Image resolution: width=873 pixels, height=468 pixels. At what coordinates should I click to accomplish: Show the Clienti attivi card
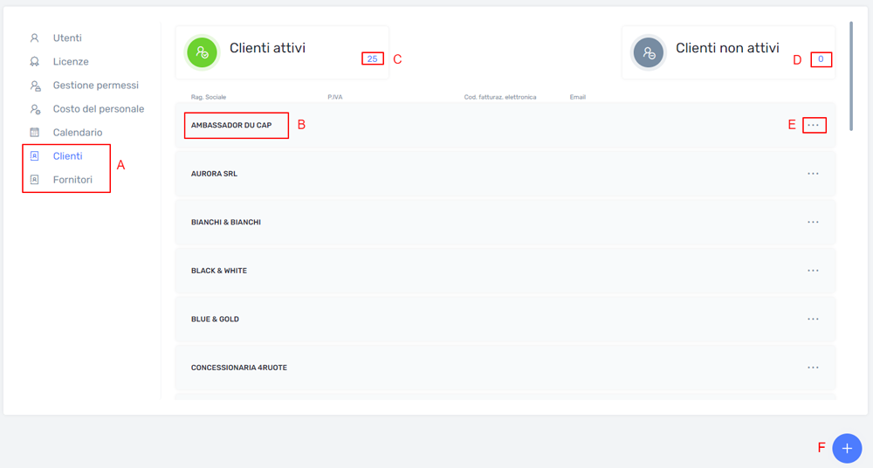[x=282, y=52]
